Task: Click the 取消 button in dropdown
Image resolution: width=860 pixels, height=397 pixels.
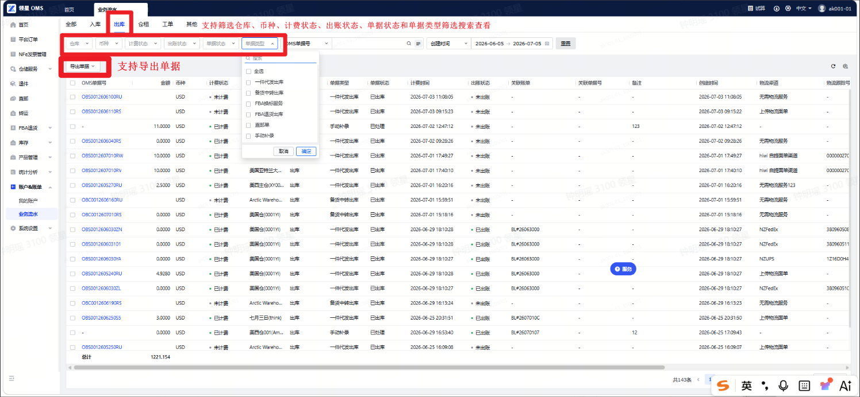Action: pyautogui.click(x=283, y=151)
